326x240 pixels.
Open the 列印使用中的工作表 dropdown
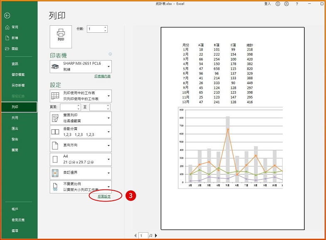point(81,96)
